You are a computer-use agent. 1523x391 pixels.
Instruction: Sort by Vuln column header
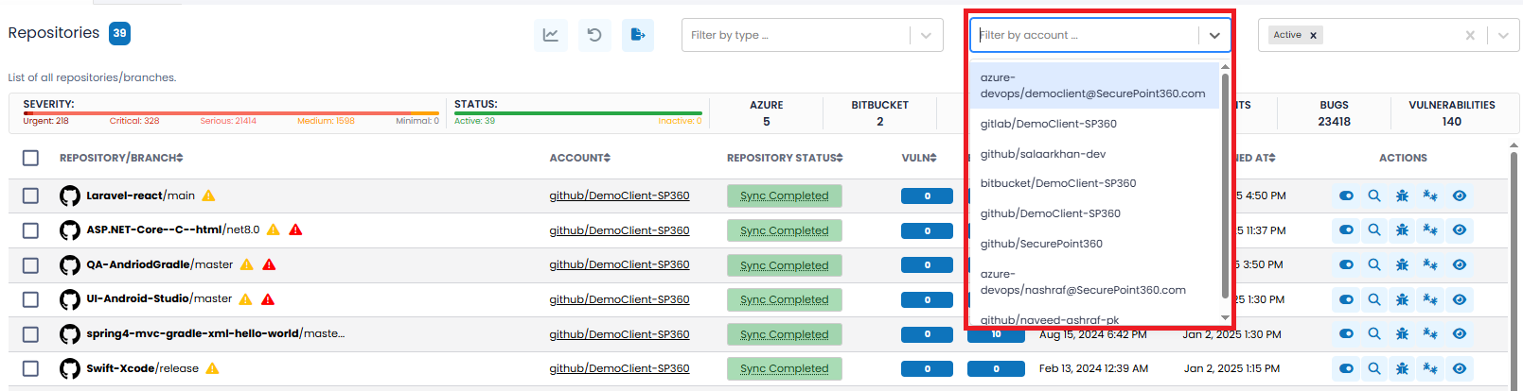919,158
